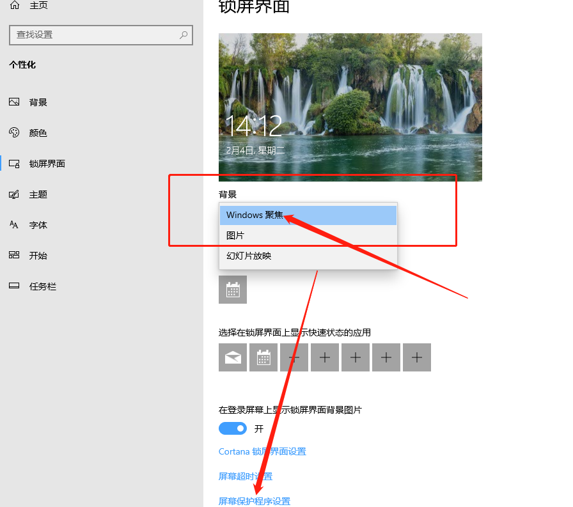Click the 锁屏界面 monitor-lock icon
This screenshot has height=507, width=573.
coord(14,164)
